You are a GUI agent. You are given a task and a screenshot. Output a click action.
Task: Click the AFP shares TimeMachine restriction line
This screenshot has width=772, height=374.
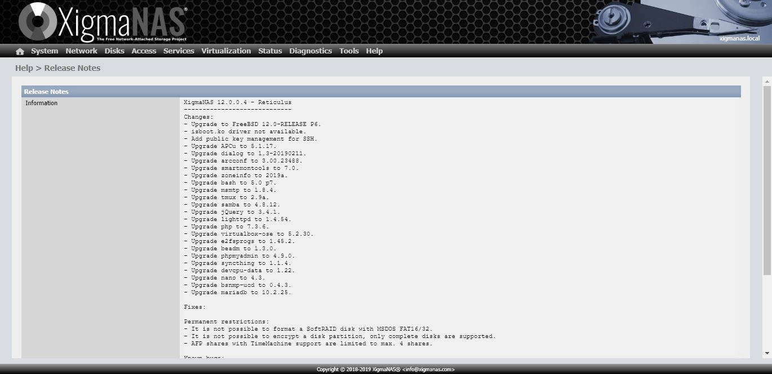(x=308, y=344)
